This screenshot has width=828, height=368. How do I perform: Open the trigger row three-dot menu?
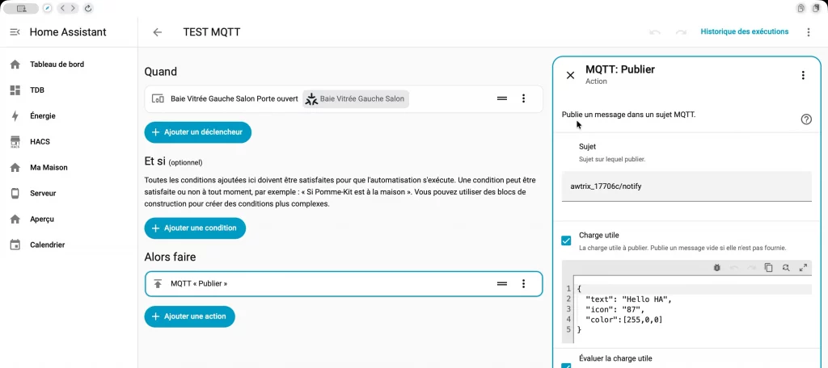click(523, 98)
